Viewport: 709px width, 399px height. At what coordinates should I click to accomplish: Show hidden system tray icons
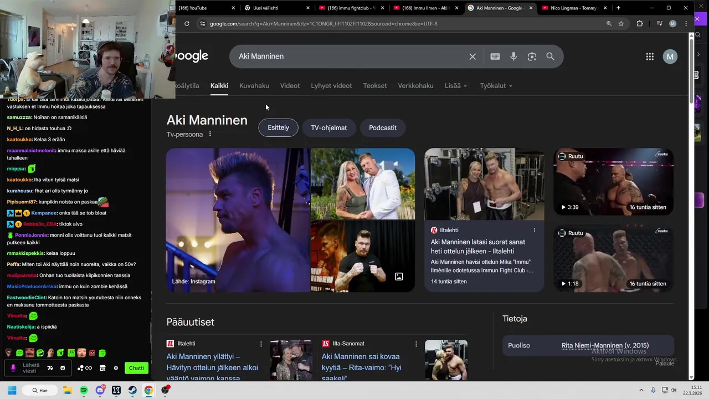[641, 390]
